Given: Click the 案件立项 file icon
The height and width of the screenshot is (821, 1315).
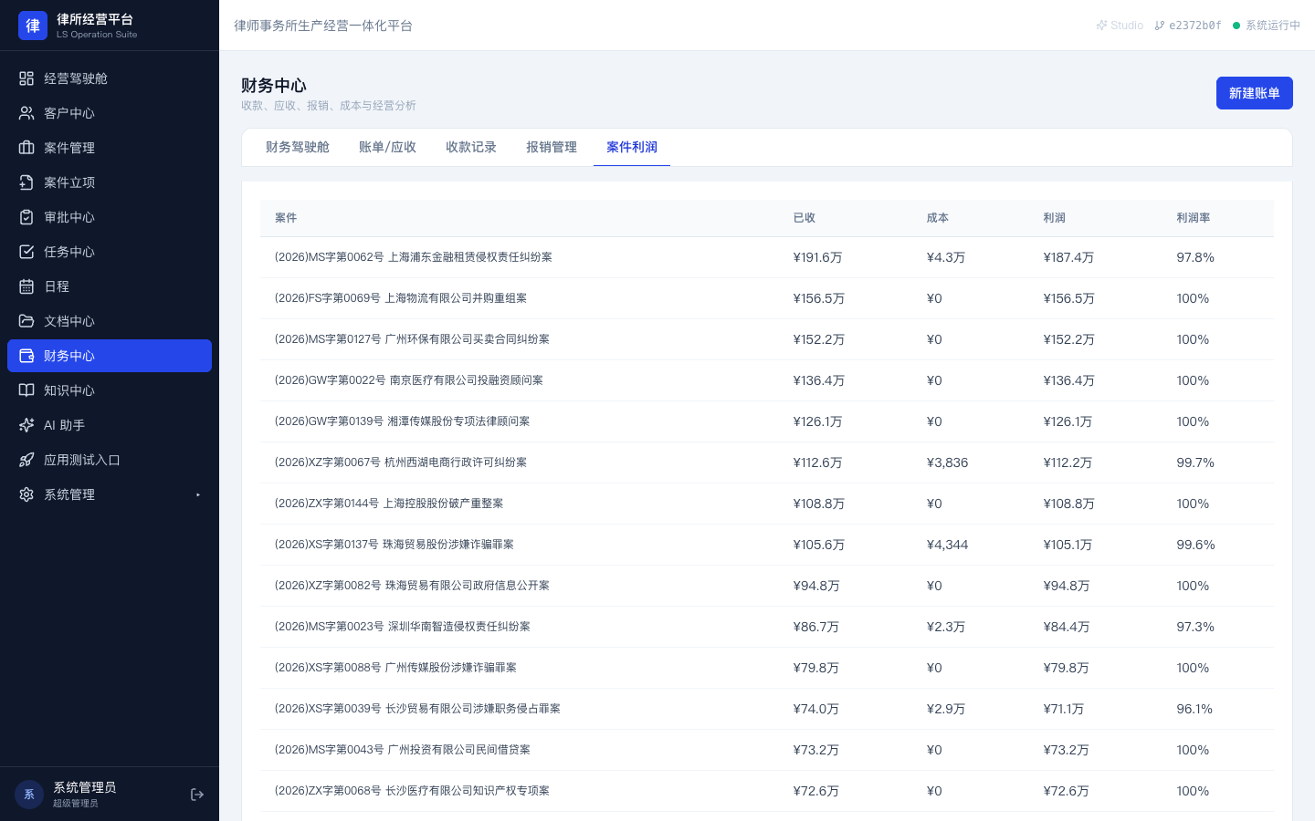Looking at the screenshot, I should (x=26, y=182).
